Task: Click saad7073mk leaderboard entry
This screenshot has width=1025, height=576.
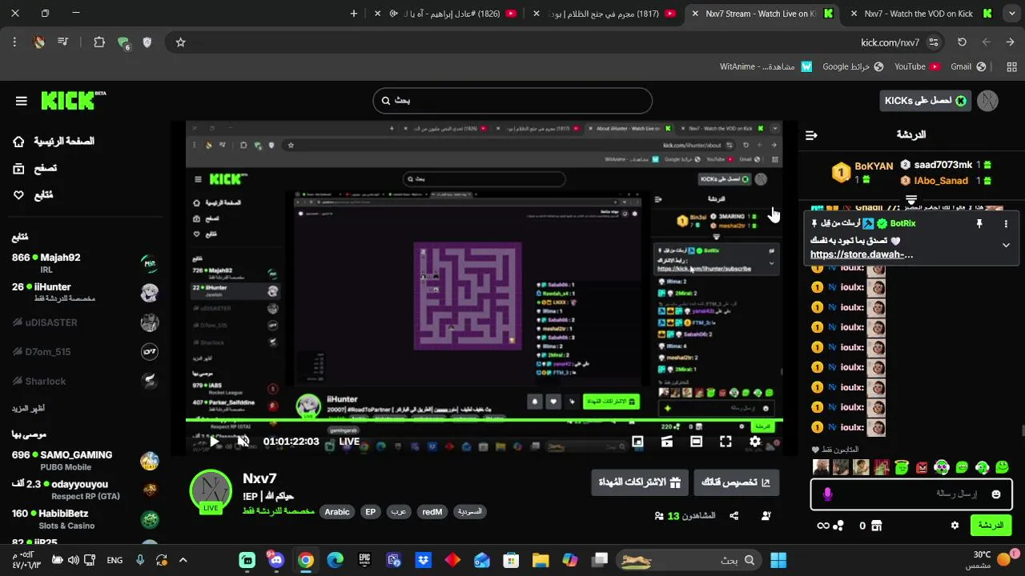Action: pyautogui.click(x=946, y=165)
